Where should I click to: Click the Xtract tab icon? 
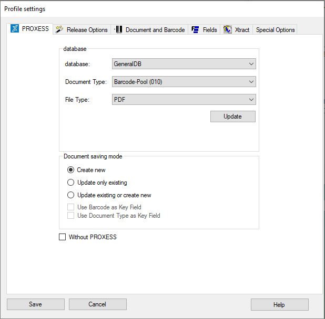pos(227,29)
